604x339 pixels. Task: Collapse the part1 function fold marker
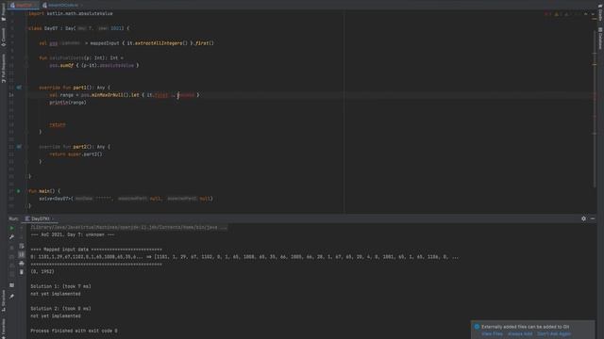click(x=26, y=88)
